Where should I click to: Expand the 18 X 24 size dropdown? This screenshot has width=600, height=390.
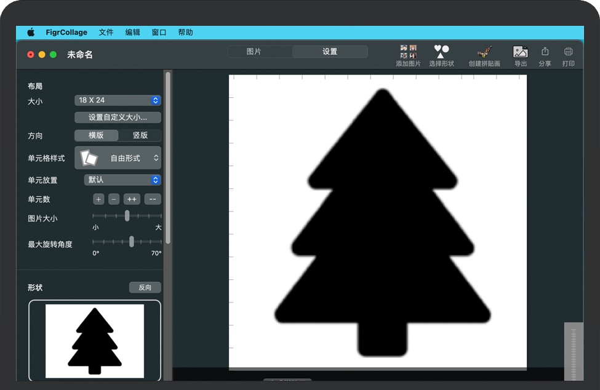pyautogui.click(x=118, y=100)
